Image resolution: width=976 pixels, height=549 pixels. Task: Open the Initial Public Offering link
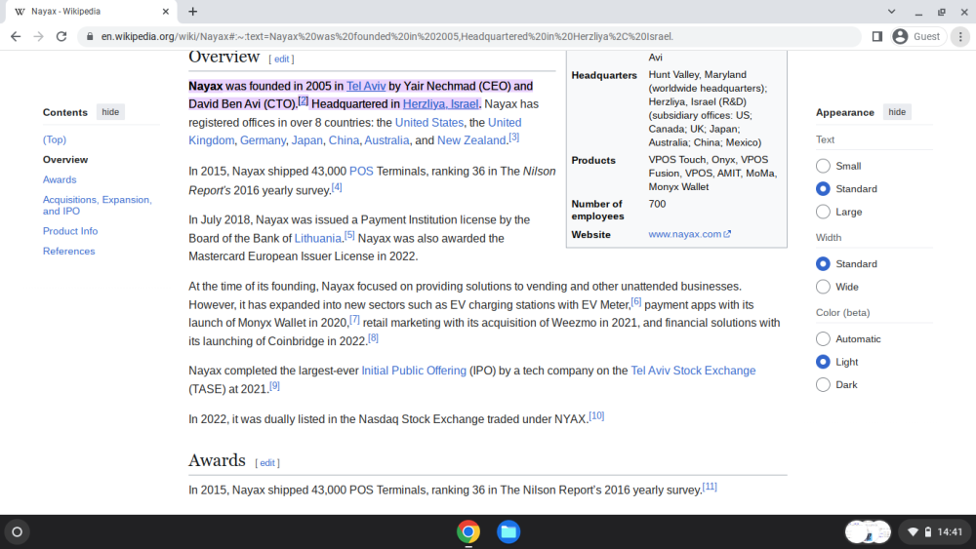(x=414, y=371)
